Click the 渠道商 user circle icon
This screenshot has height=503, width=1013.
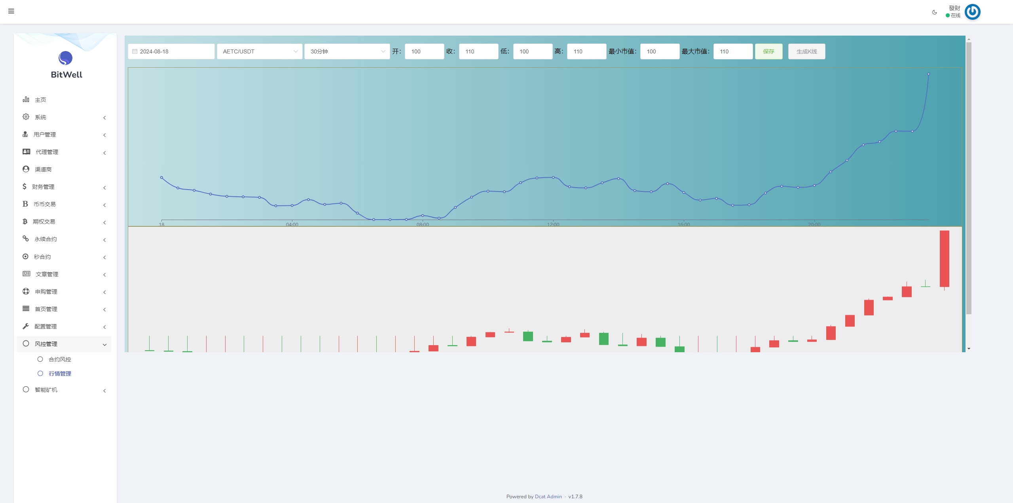click(26, 169)
